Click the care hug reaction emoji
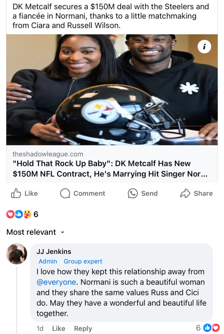 [x=27, y=214]
